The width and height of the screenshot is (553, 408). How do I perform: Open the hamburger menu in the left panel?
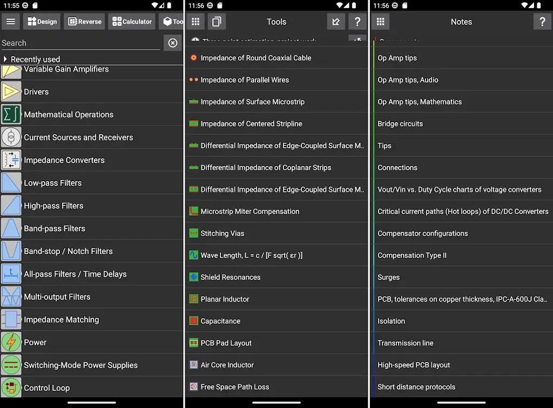coord(11,22)
